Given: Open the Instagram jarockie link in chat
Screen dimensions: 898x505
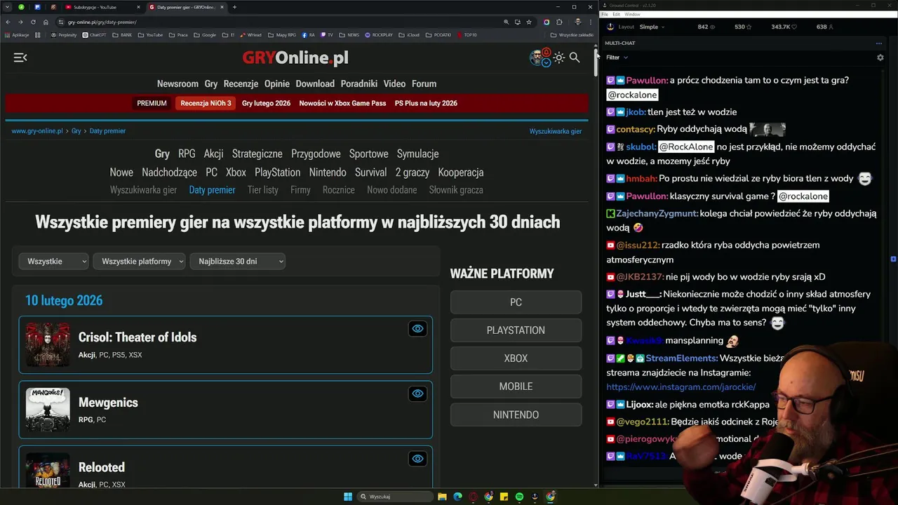Looking at the screenshot, I should [x=681, y=387].
